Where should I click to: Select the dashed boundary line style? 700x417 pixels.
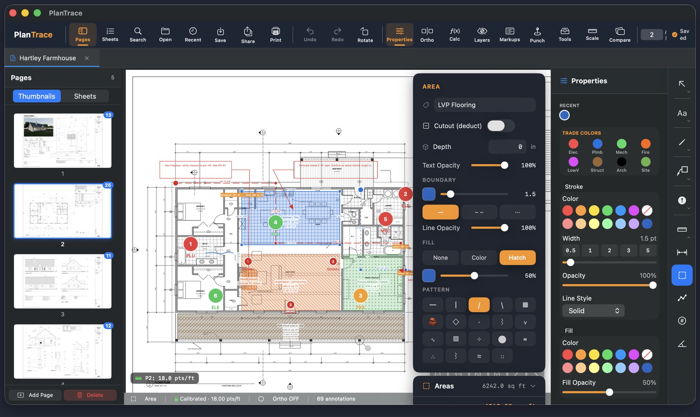pyautogui.click(x=479, y=212)
